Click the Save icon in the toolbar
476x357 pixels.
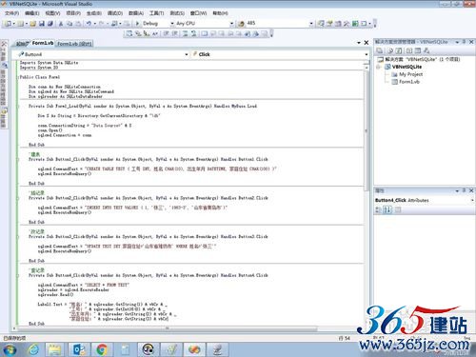coord(42,24)
